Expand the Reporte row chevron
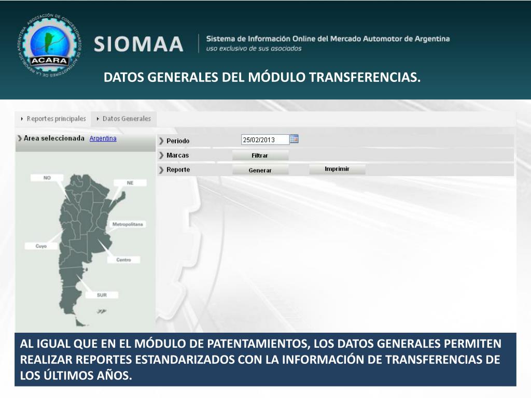This screenshot has height=398, width=531. point(162,170)
